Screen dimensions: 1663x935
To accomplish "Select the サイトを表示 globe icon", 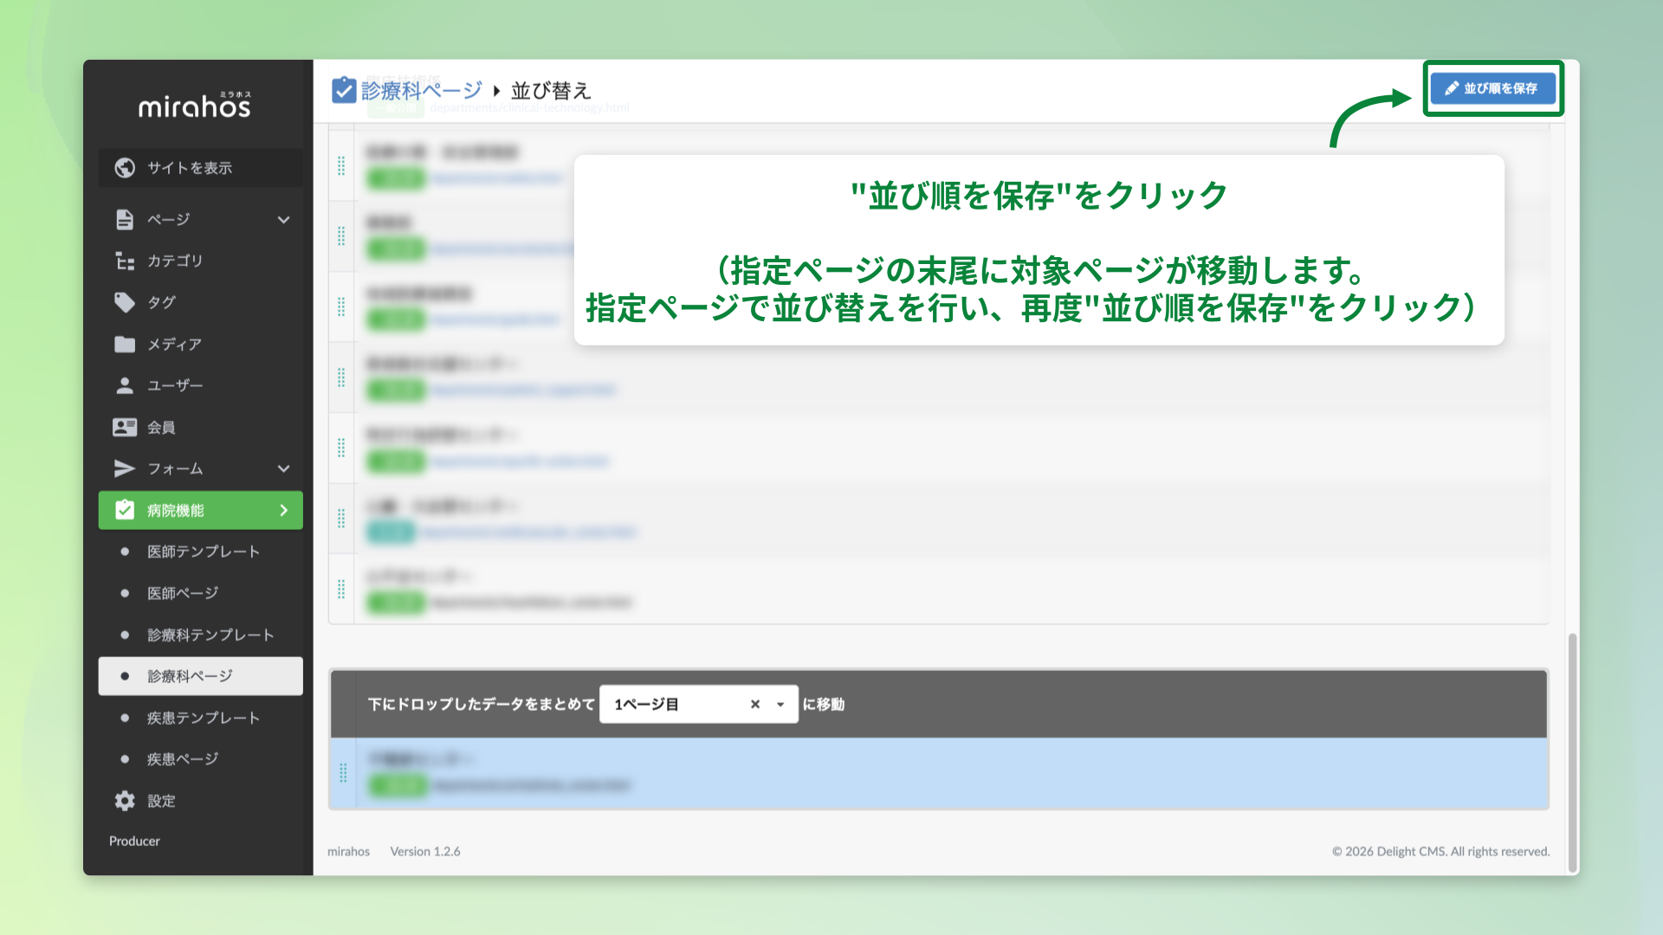I will (124, 168).
